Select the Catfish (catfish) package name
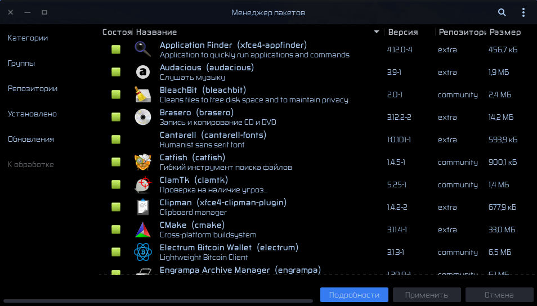 point(193,157)
